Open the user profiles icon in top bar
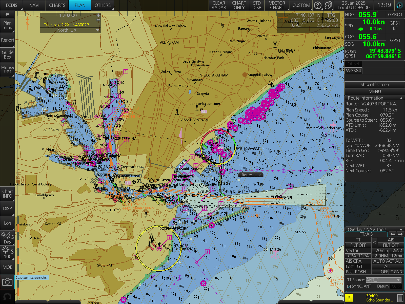 (x=328, y=5)
